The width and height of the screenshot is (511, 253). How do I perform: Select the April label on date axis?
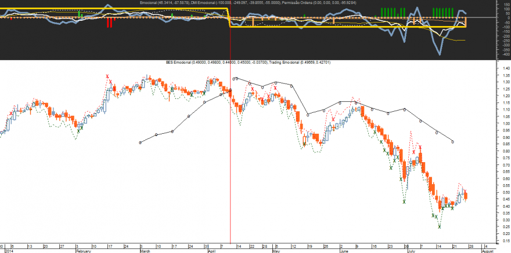[212, 251]
